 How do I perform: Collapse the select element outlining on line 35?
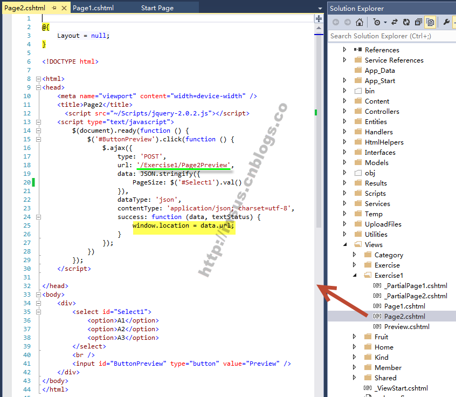(x=38, y=312)
